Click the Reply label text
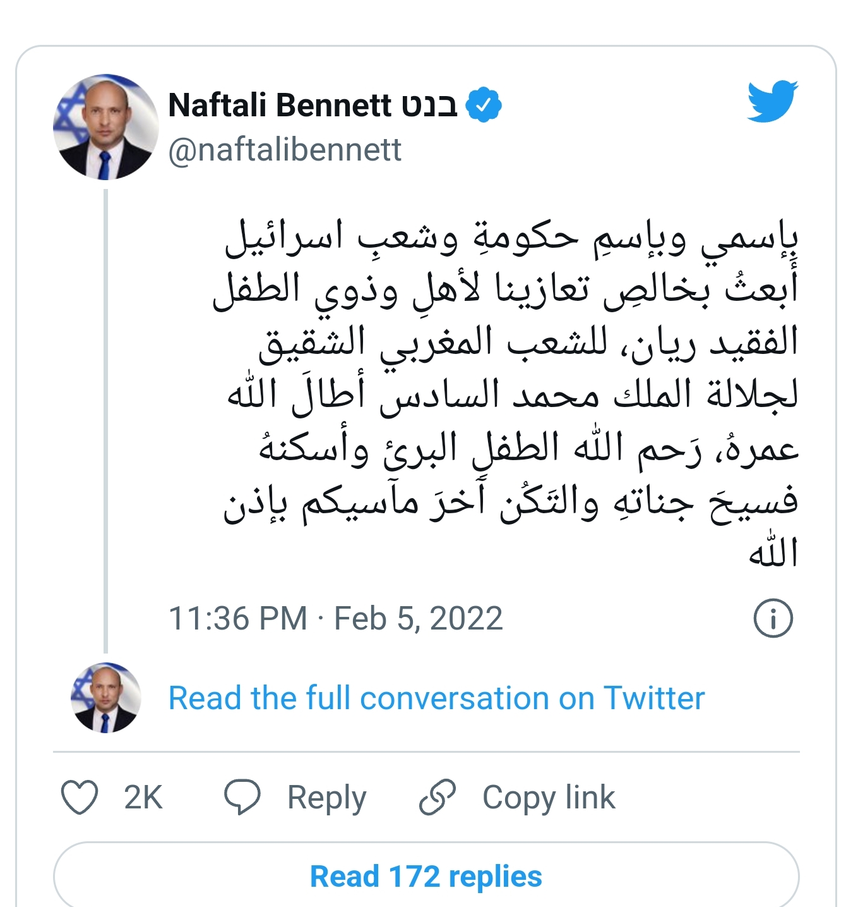 [326, 797]
